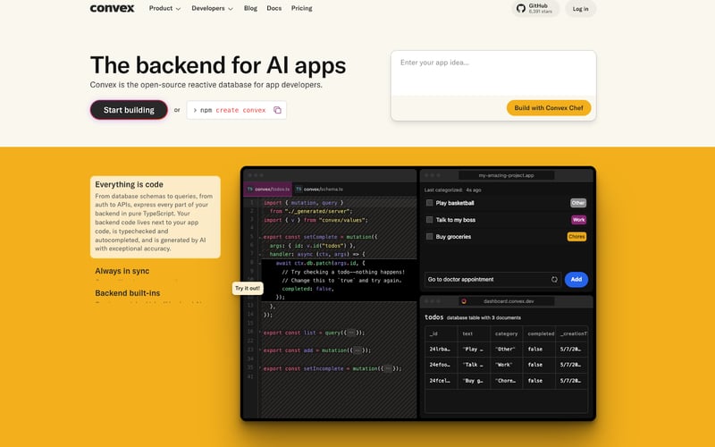Click the Start building button
The width and height of the screenshot is (715, 447).
129,110
